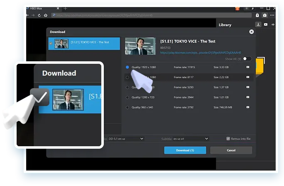Click the Library heading
Screen dimensions: 284x186
pyautogui.click(x=225, y=25)
